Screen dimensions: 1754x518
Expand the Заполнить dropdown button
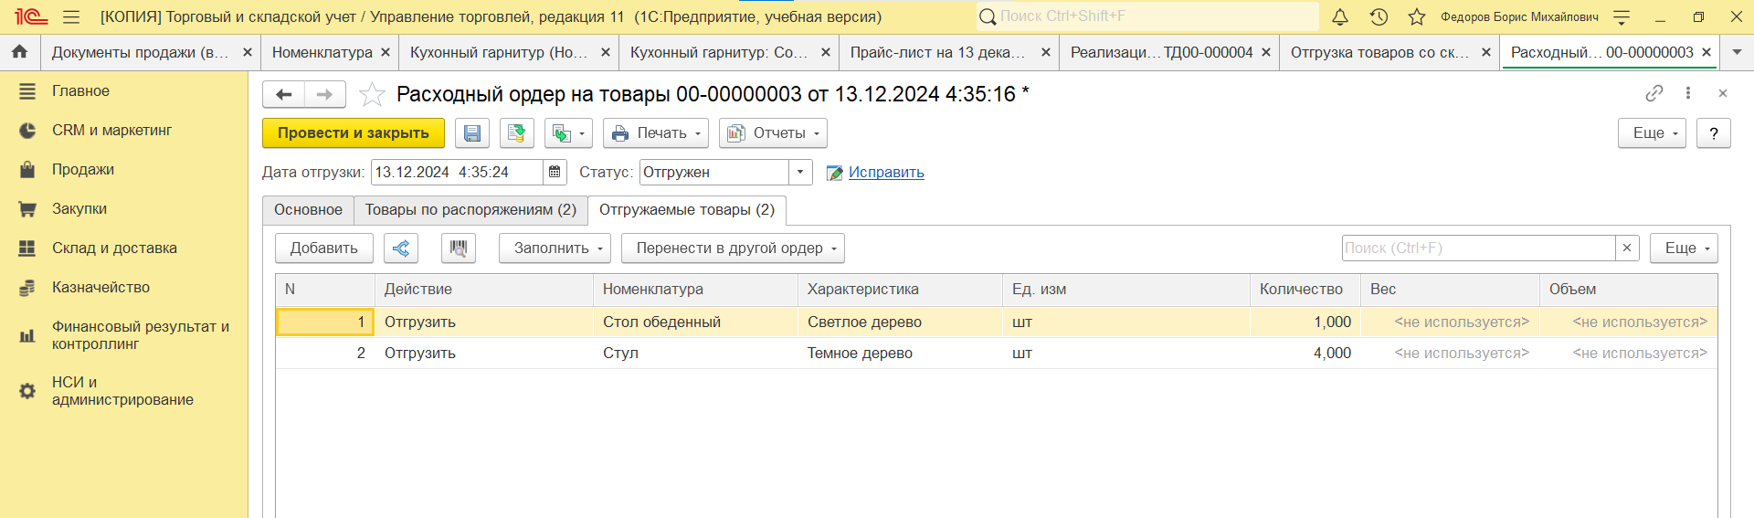pos(555,248)
